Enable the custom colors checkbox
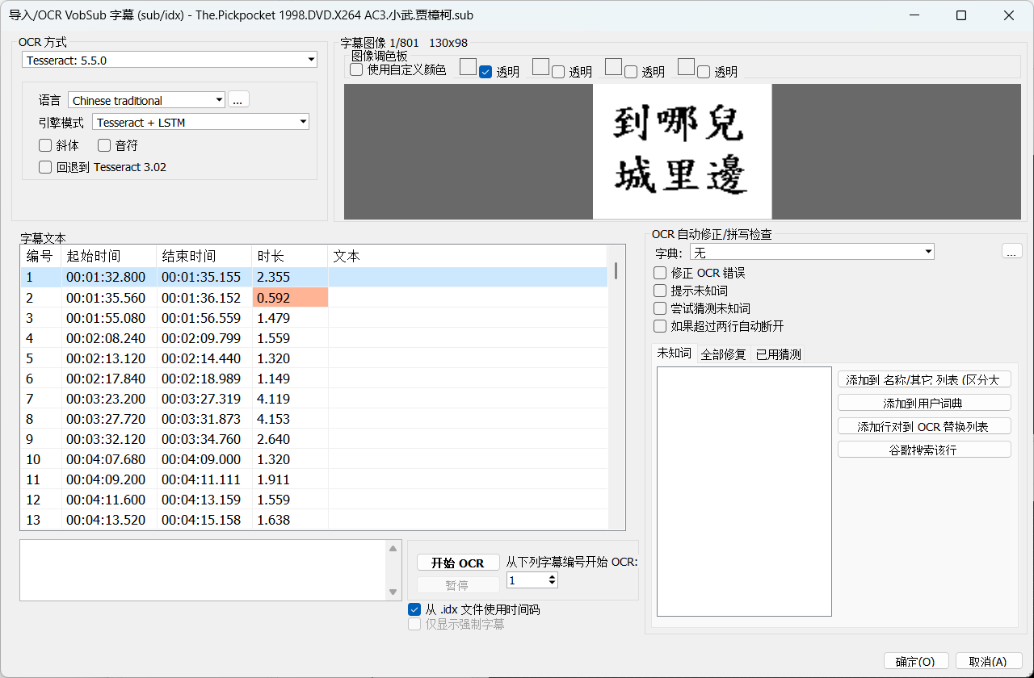This screenshot has width=1034, height=678. pos(356,70)
